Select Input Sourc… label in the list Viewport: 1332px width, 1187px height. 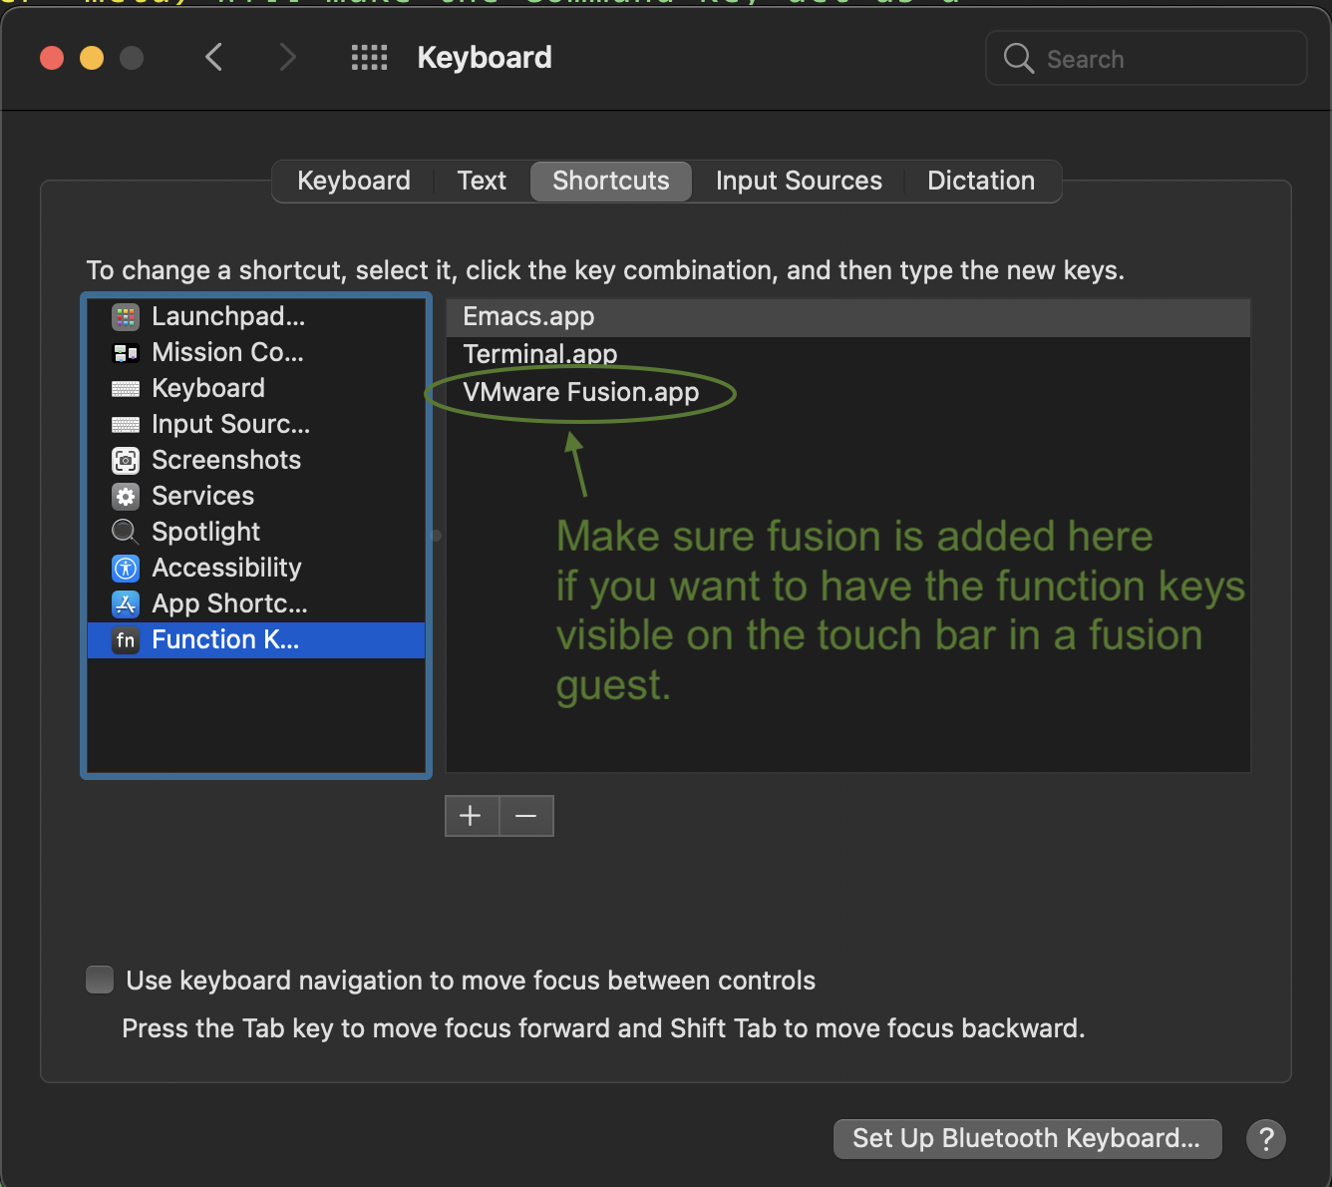click(230, 425)
